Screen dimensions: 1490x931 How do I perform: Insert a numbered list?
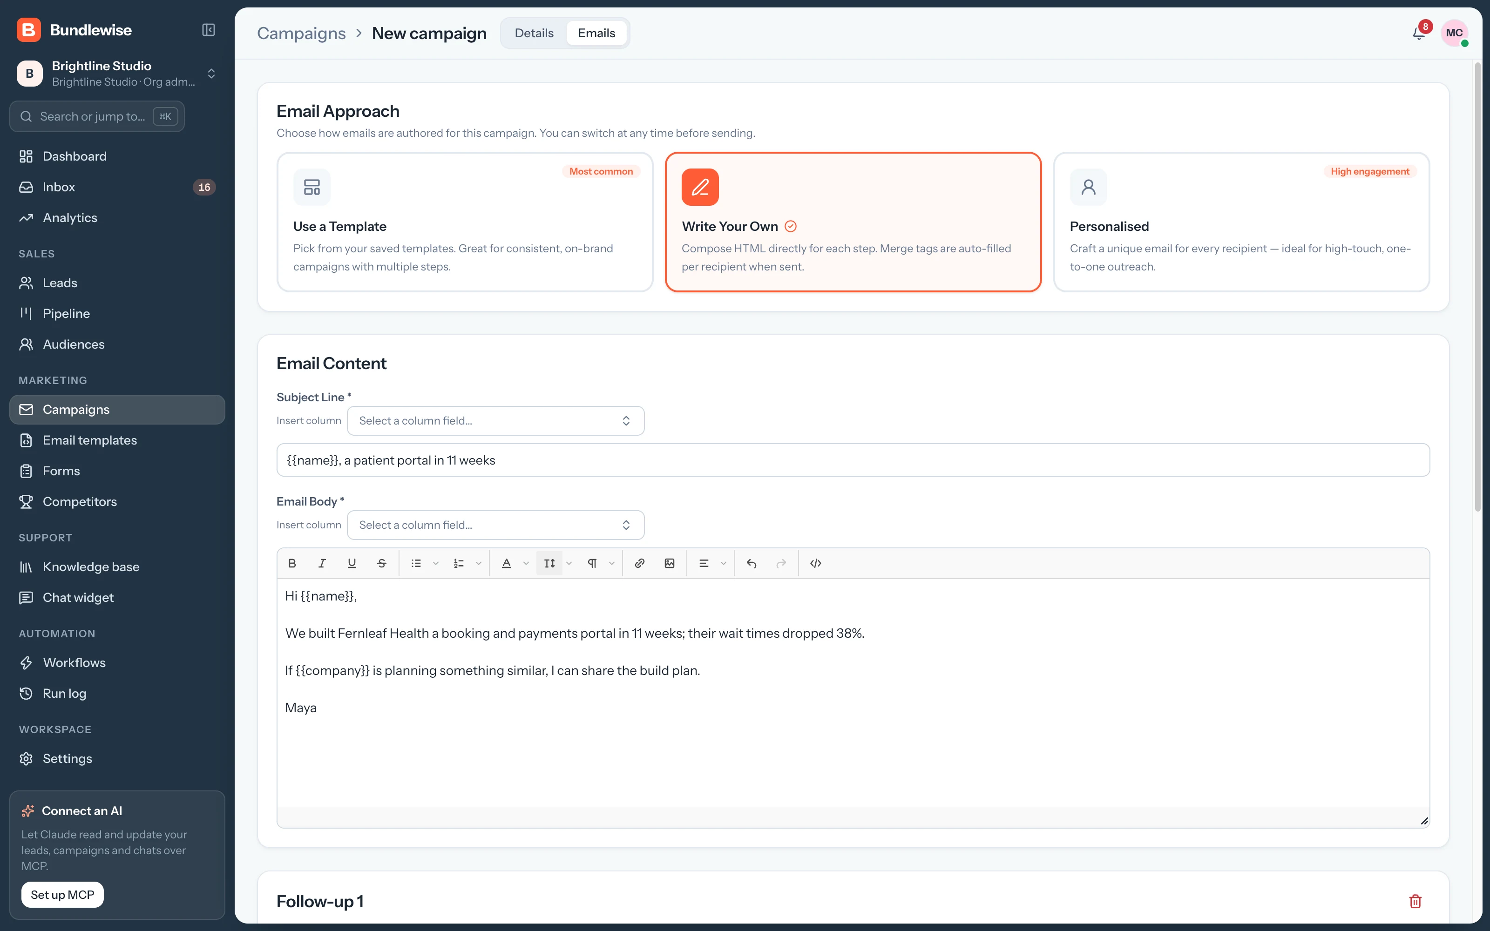pyautogui.click(x=459, y=563)
